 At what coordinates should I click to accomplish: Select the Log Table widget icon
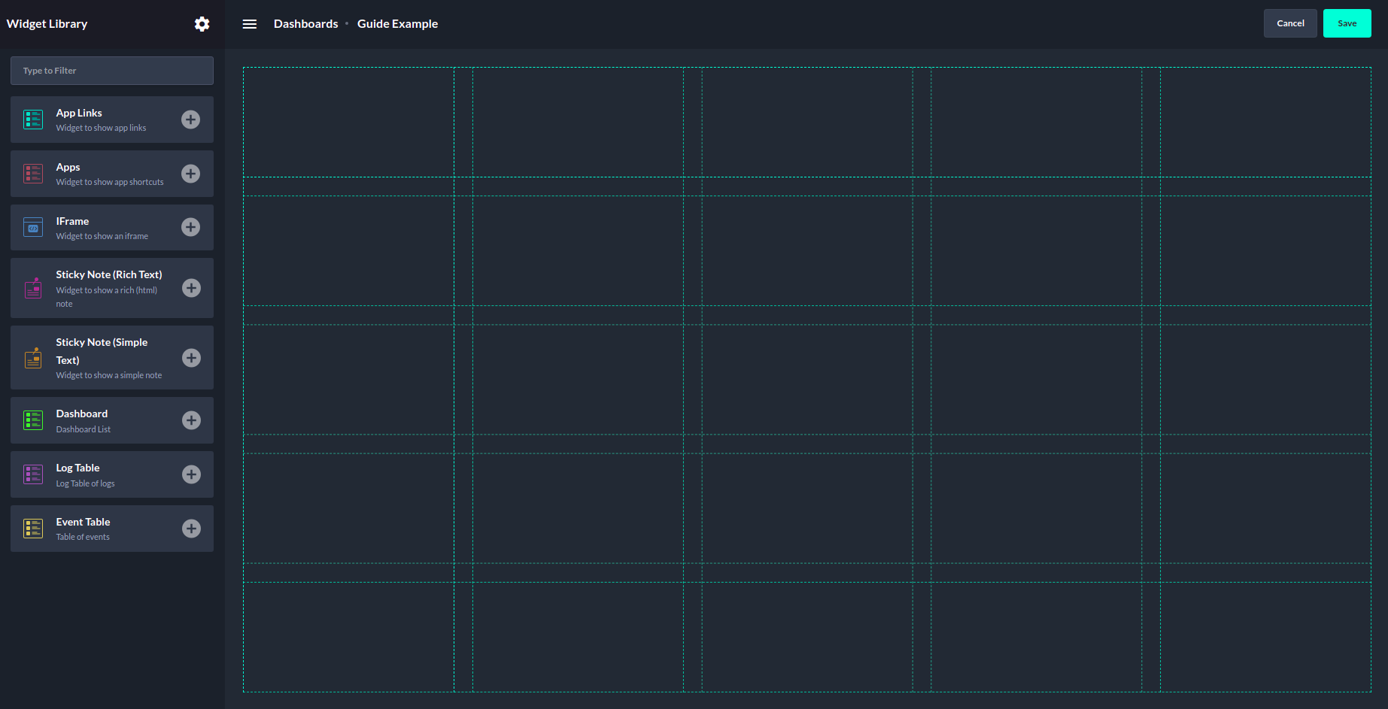(32, 474)
